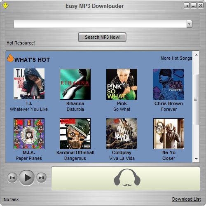
Task: Open the Download List link
Action: 186,199
